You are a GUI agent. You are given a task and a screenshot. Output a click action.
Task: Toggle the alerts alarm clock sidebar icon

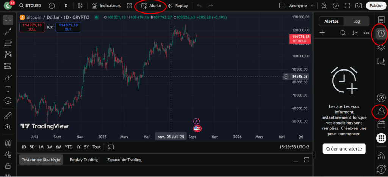(381, 34)
